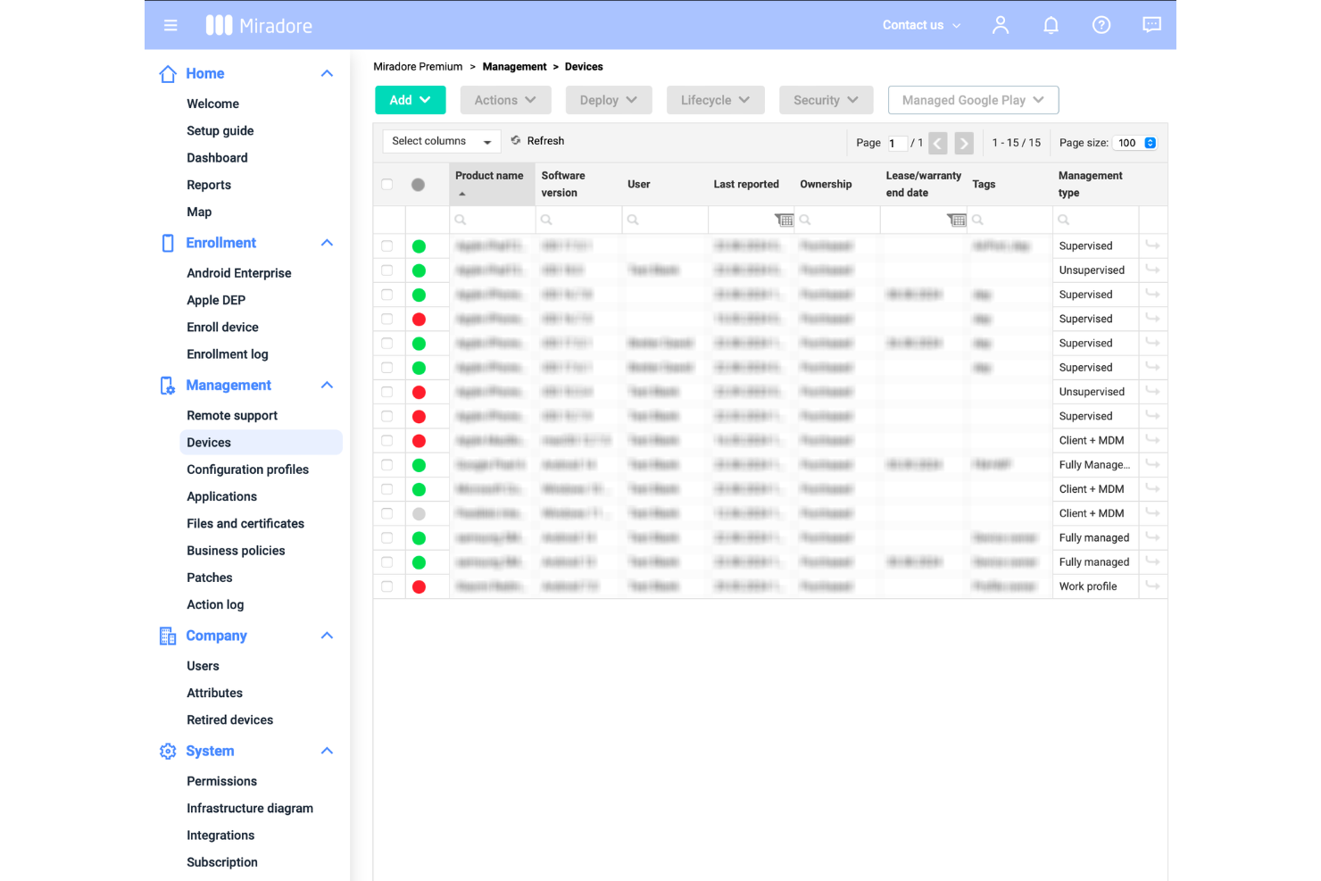Collapse the Enrollment section chevron
The image size is (1321, 881).
point(327,243)
